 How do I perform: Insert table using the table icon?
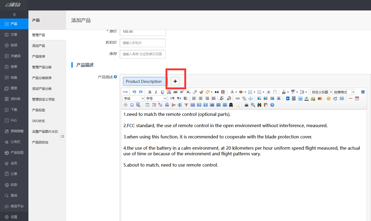147,105
